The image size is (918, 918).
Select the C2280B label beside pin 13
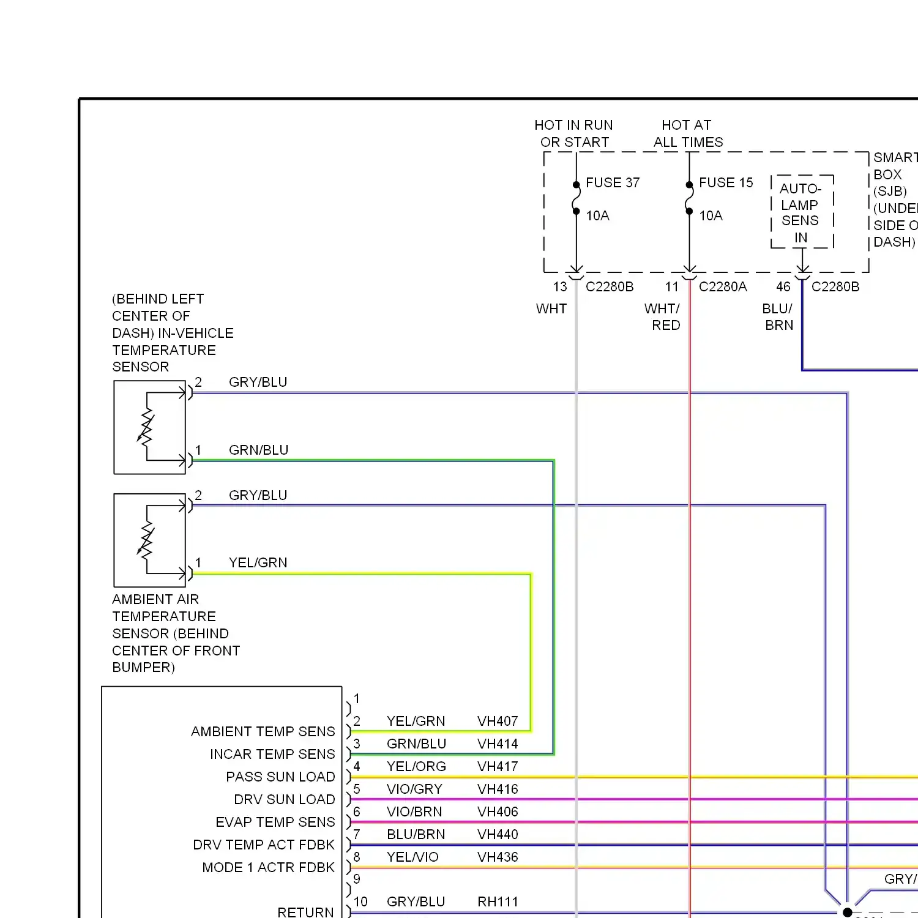(x=610, y=286)
